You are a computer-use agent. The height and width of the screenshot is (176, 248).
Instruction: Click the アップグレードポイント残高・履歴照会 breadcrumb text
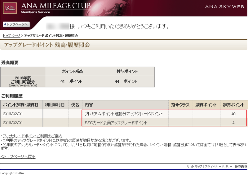pos(51,36)
